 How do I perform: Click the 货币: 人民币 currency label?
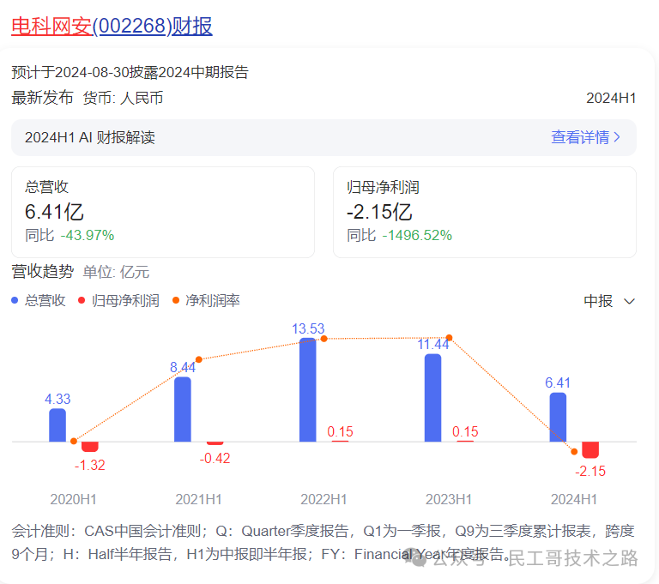tap(123, 98)
